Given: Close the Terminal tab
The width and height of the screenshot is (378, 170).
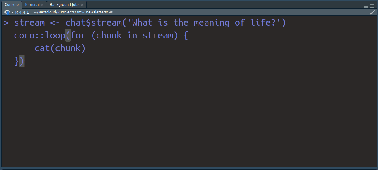Looking at the screenshot, I should coord(42,5).
